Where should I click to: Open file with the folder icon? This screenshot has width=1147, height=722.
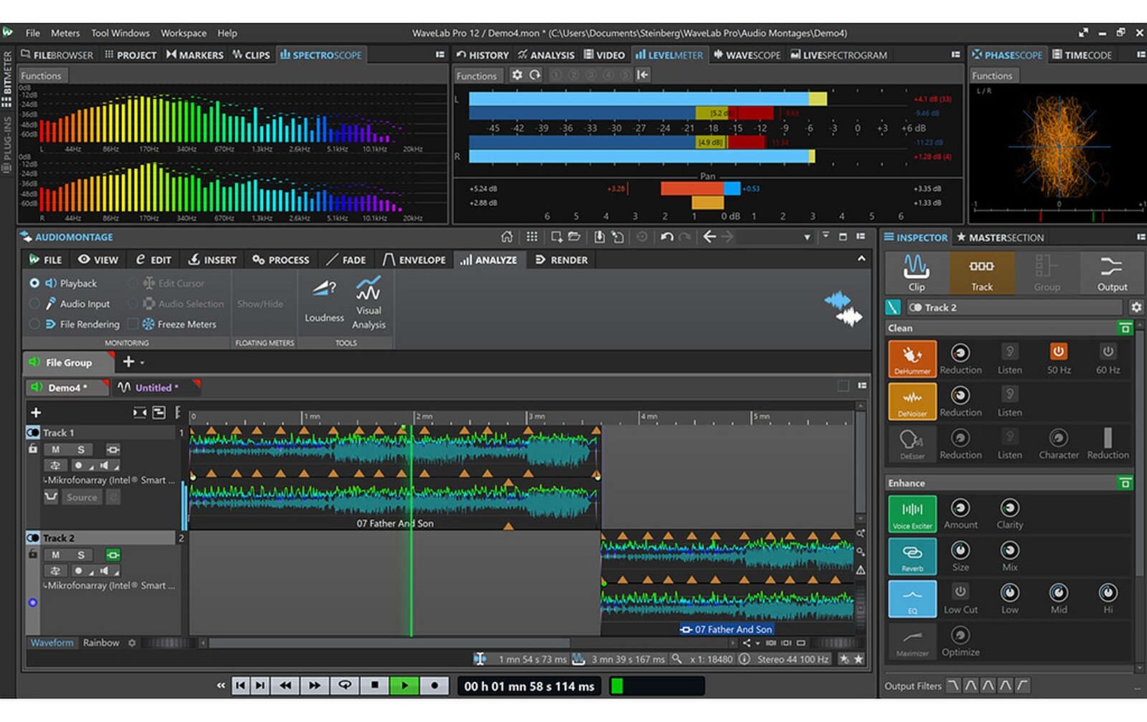(x=574, y=237)
